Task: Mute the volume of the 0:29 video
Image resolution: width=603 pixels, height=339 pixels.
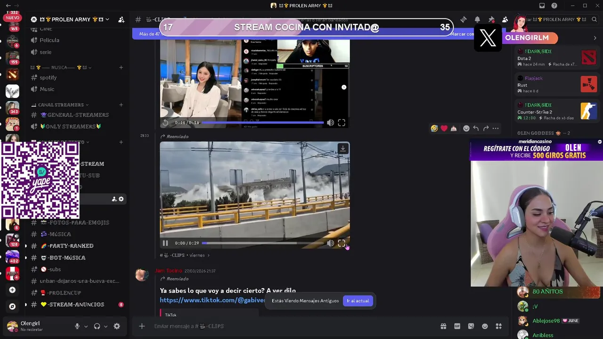Action: (330, 243)
